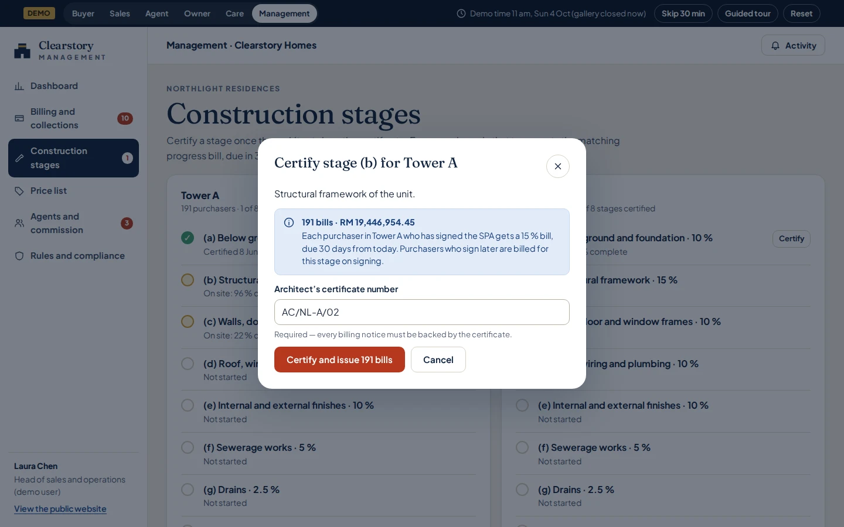Open the Price list page
The height and width of the screenshot is (527, 844).
[x=73, y=191]
